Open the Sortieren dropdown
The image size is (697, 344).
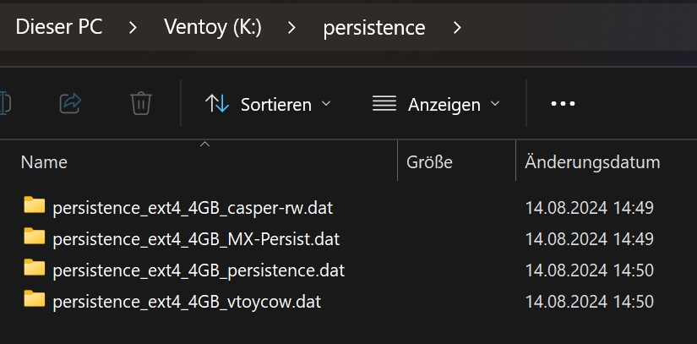(x=268, y=104)
